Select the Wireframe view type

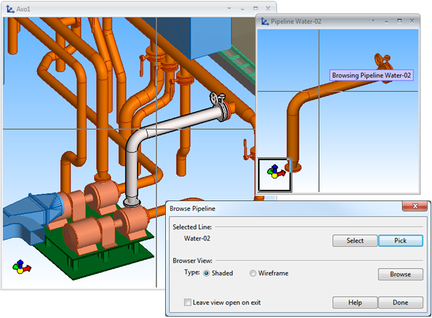point(253,273)
